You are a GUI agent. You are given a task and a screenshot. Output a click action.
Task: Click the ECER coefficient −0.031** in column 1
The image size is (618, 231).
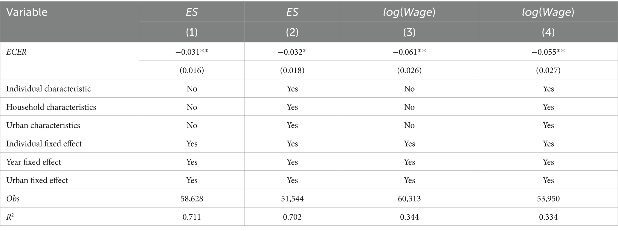point(192,52)
